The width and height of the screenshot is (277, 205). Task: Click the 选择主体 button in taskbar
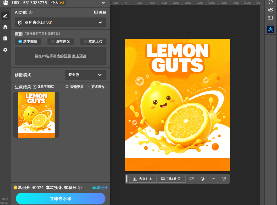point(143,179)
